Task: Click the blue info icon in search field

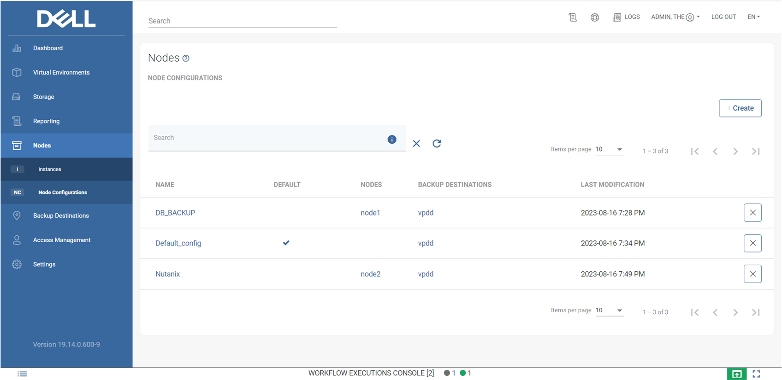Action: 392,140
